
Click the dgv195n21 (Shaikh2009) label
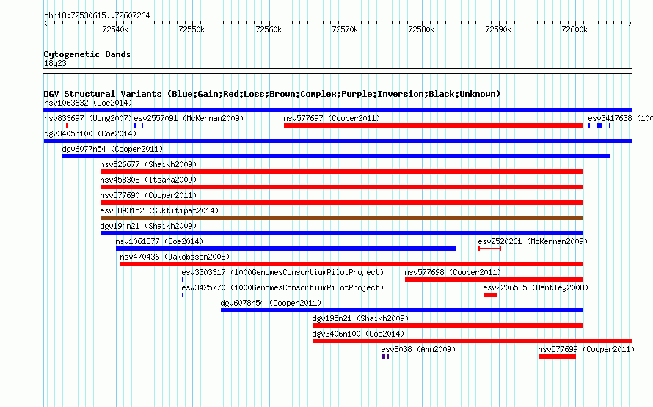point(360,318)
